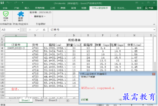Image resolution: width=158 pixels, height=106 pixels.
Task: Click the Normal view icon in status bar
Action: (x=100, y=105)
